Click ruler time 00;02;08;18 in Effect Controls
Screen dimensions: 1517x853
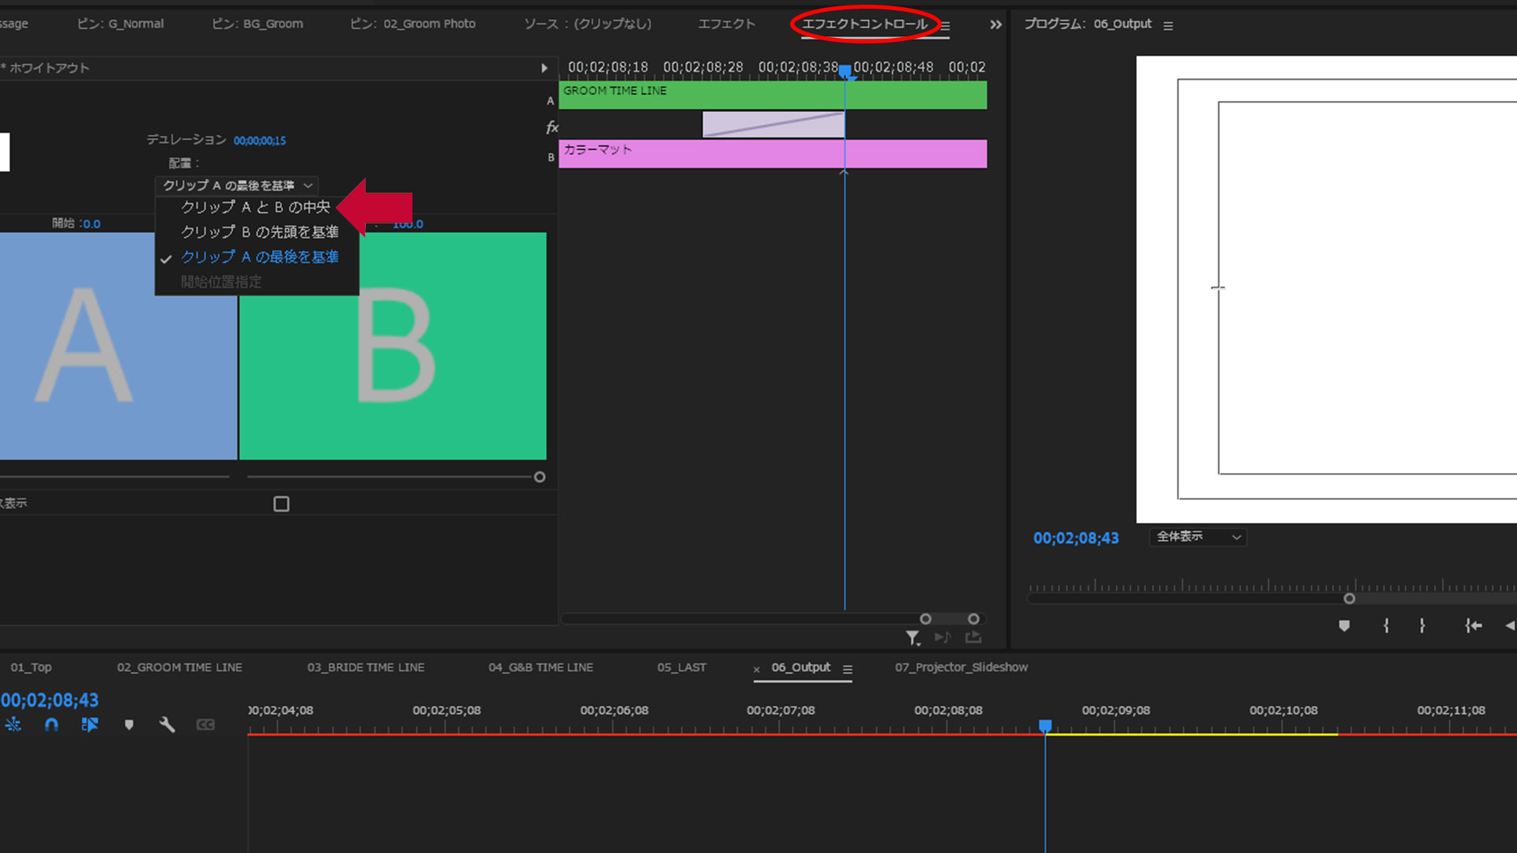pos(608,67)
